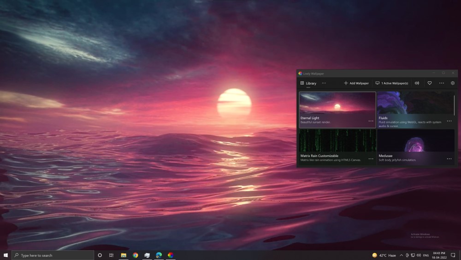Click the heart icon in Lively toolbar
Screen dimensions: 461x260
[x=430, y=83]
